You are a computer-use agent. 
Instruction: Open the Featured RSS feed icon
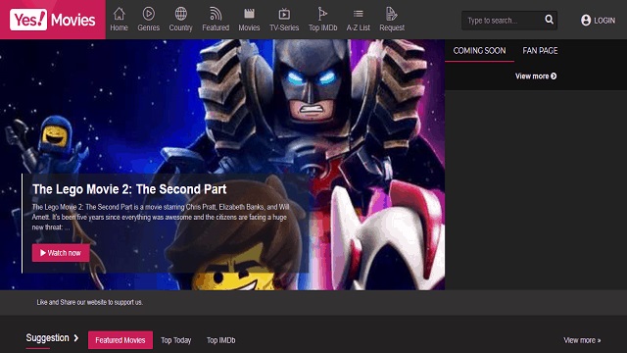[x=216, y=14]
